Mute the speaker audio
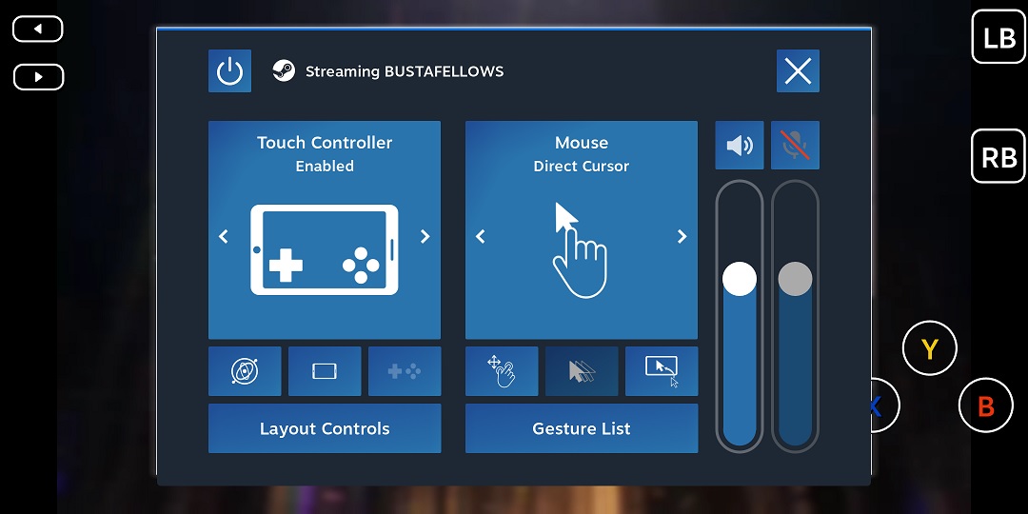 click(x=740, y=145)
